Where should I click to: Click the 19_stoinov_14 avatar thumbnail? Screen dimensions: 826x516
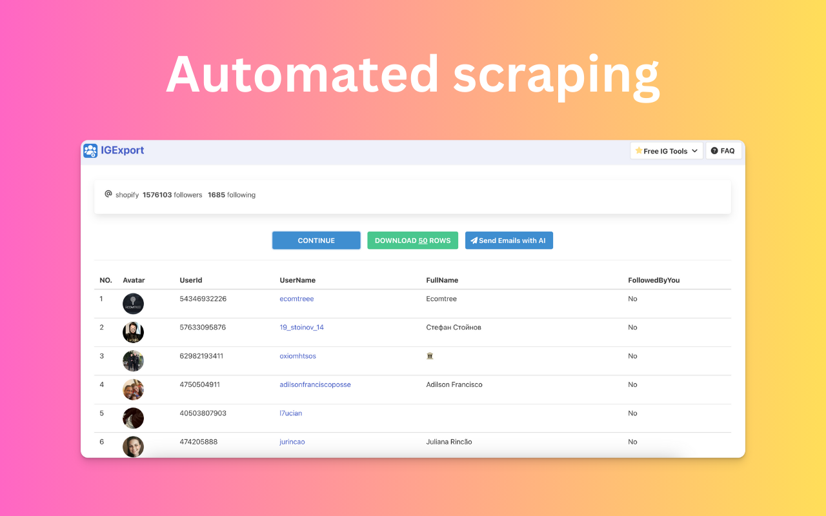tap(134, 332)
